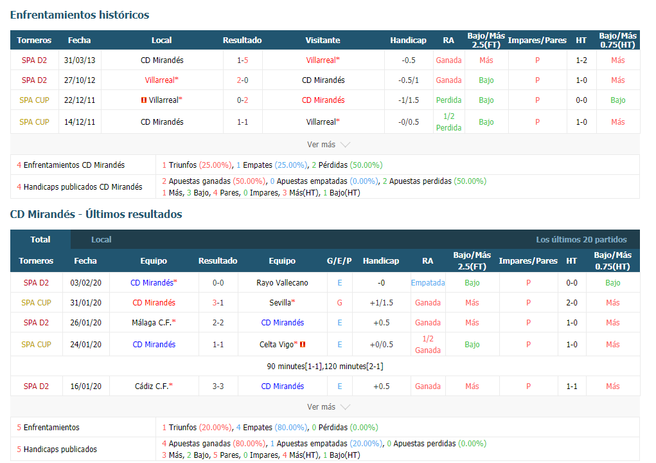This screenshot has width=656, height=463.
Task: Select SPA CUP tournament on 22/12/11
Action: 34,100
